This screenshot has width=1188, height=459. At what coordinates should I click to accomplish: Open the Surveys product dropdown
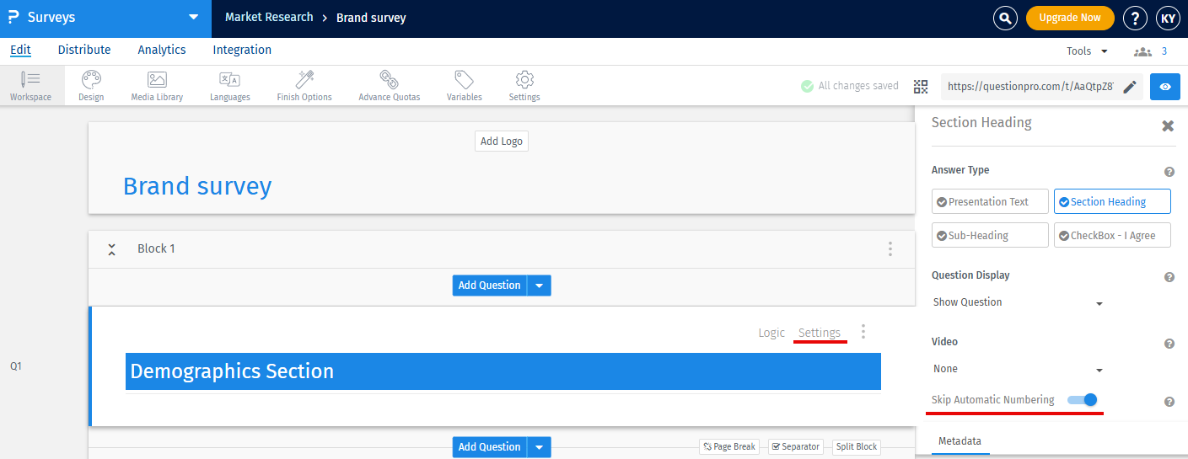pyautogui.click(x=194, y=17)
